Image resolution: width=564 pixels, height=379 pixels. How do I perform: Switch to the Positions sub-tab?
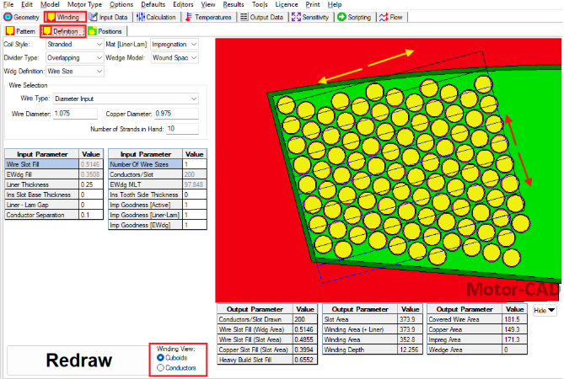103,31
